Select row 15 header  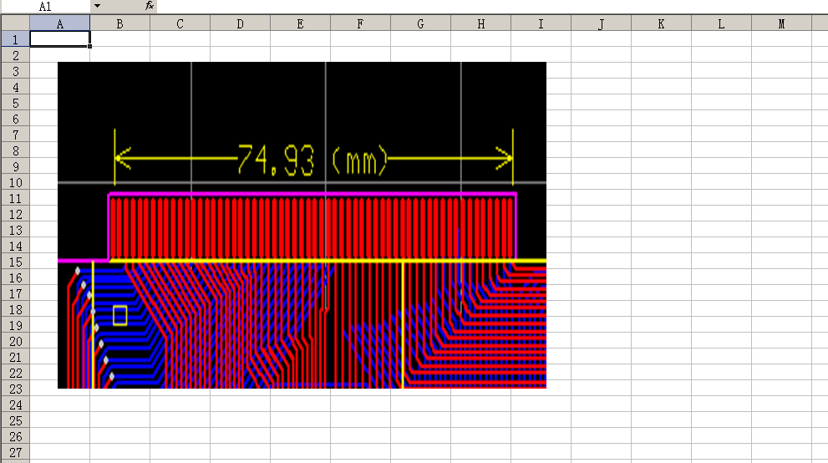(15, 262)
